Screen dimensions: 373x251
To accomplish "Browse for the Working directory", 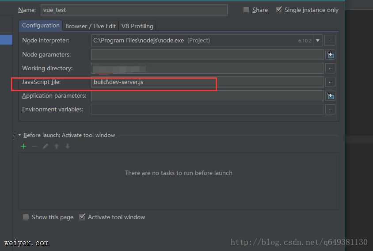I will coord(330,68).
